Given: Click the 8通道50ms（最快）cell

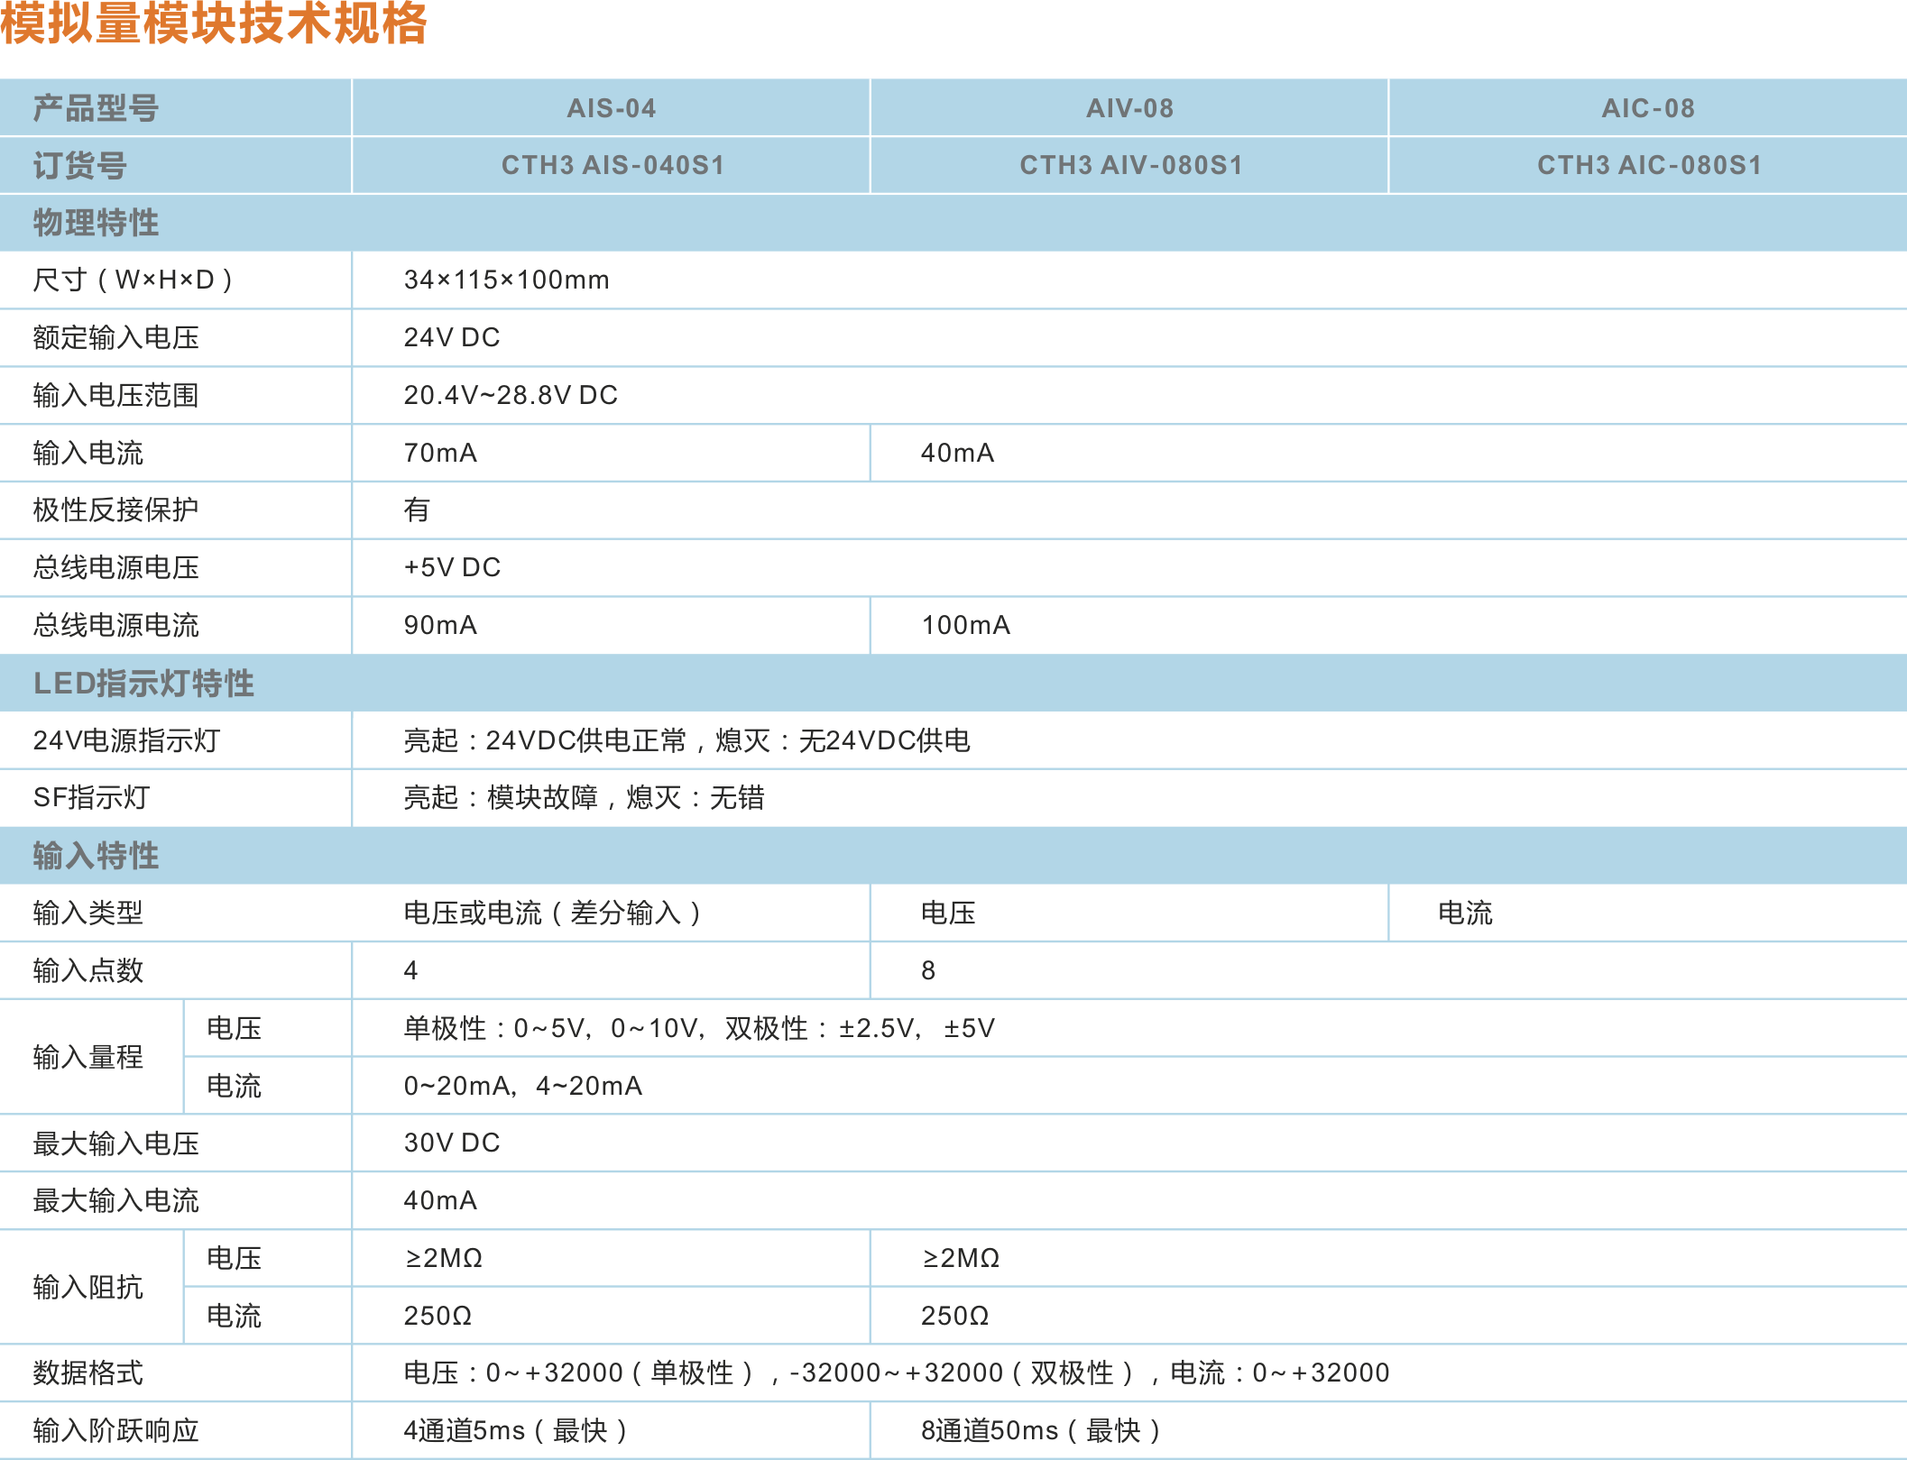Looking at the screenshot, I should coord(1040,1430).
